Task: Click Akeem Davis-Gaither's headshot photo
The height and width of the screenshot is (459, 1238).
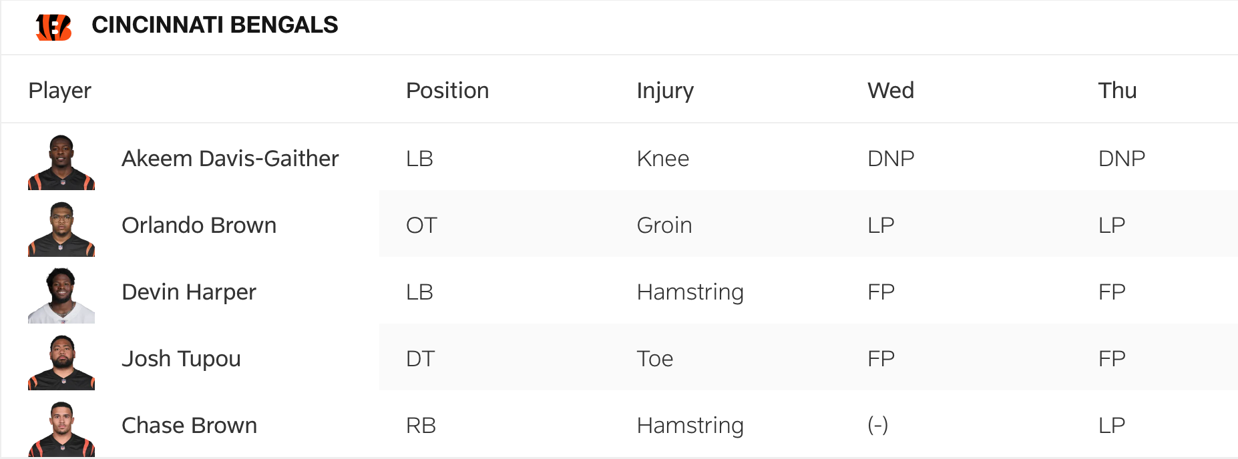Action: pos(61,162)
